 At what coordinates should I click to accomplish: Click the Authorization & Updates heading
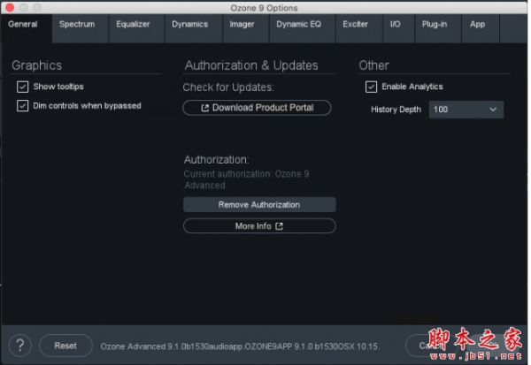(251, 65)
